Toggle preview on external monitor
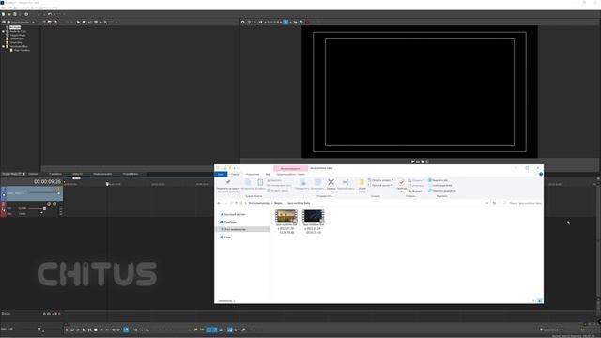Screen dimensions: 601x338 (x=248, y=23)
